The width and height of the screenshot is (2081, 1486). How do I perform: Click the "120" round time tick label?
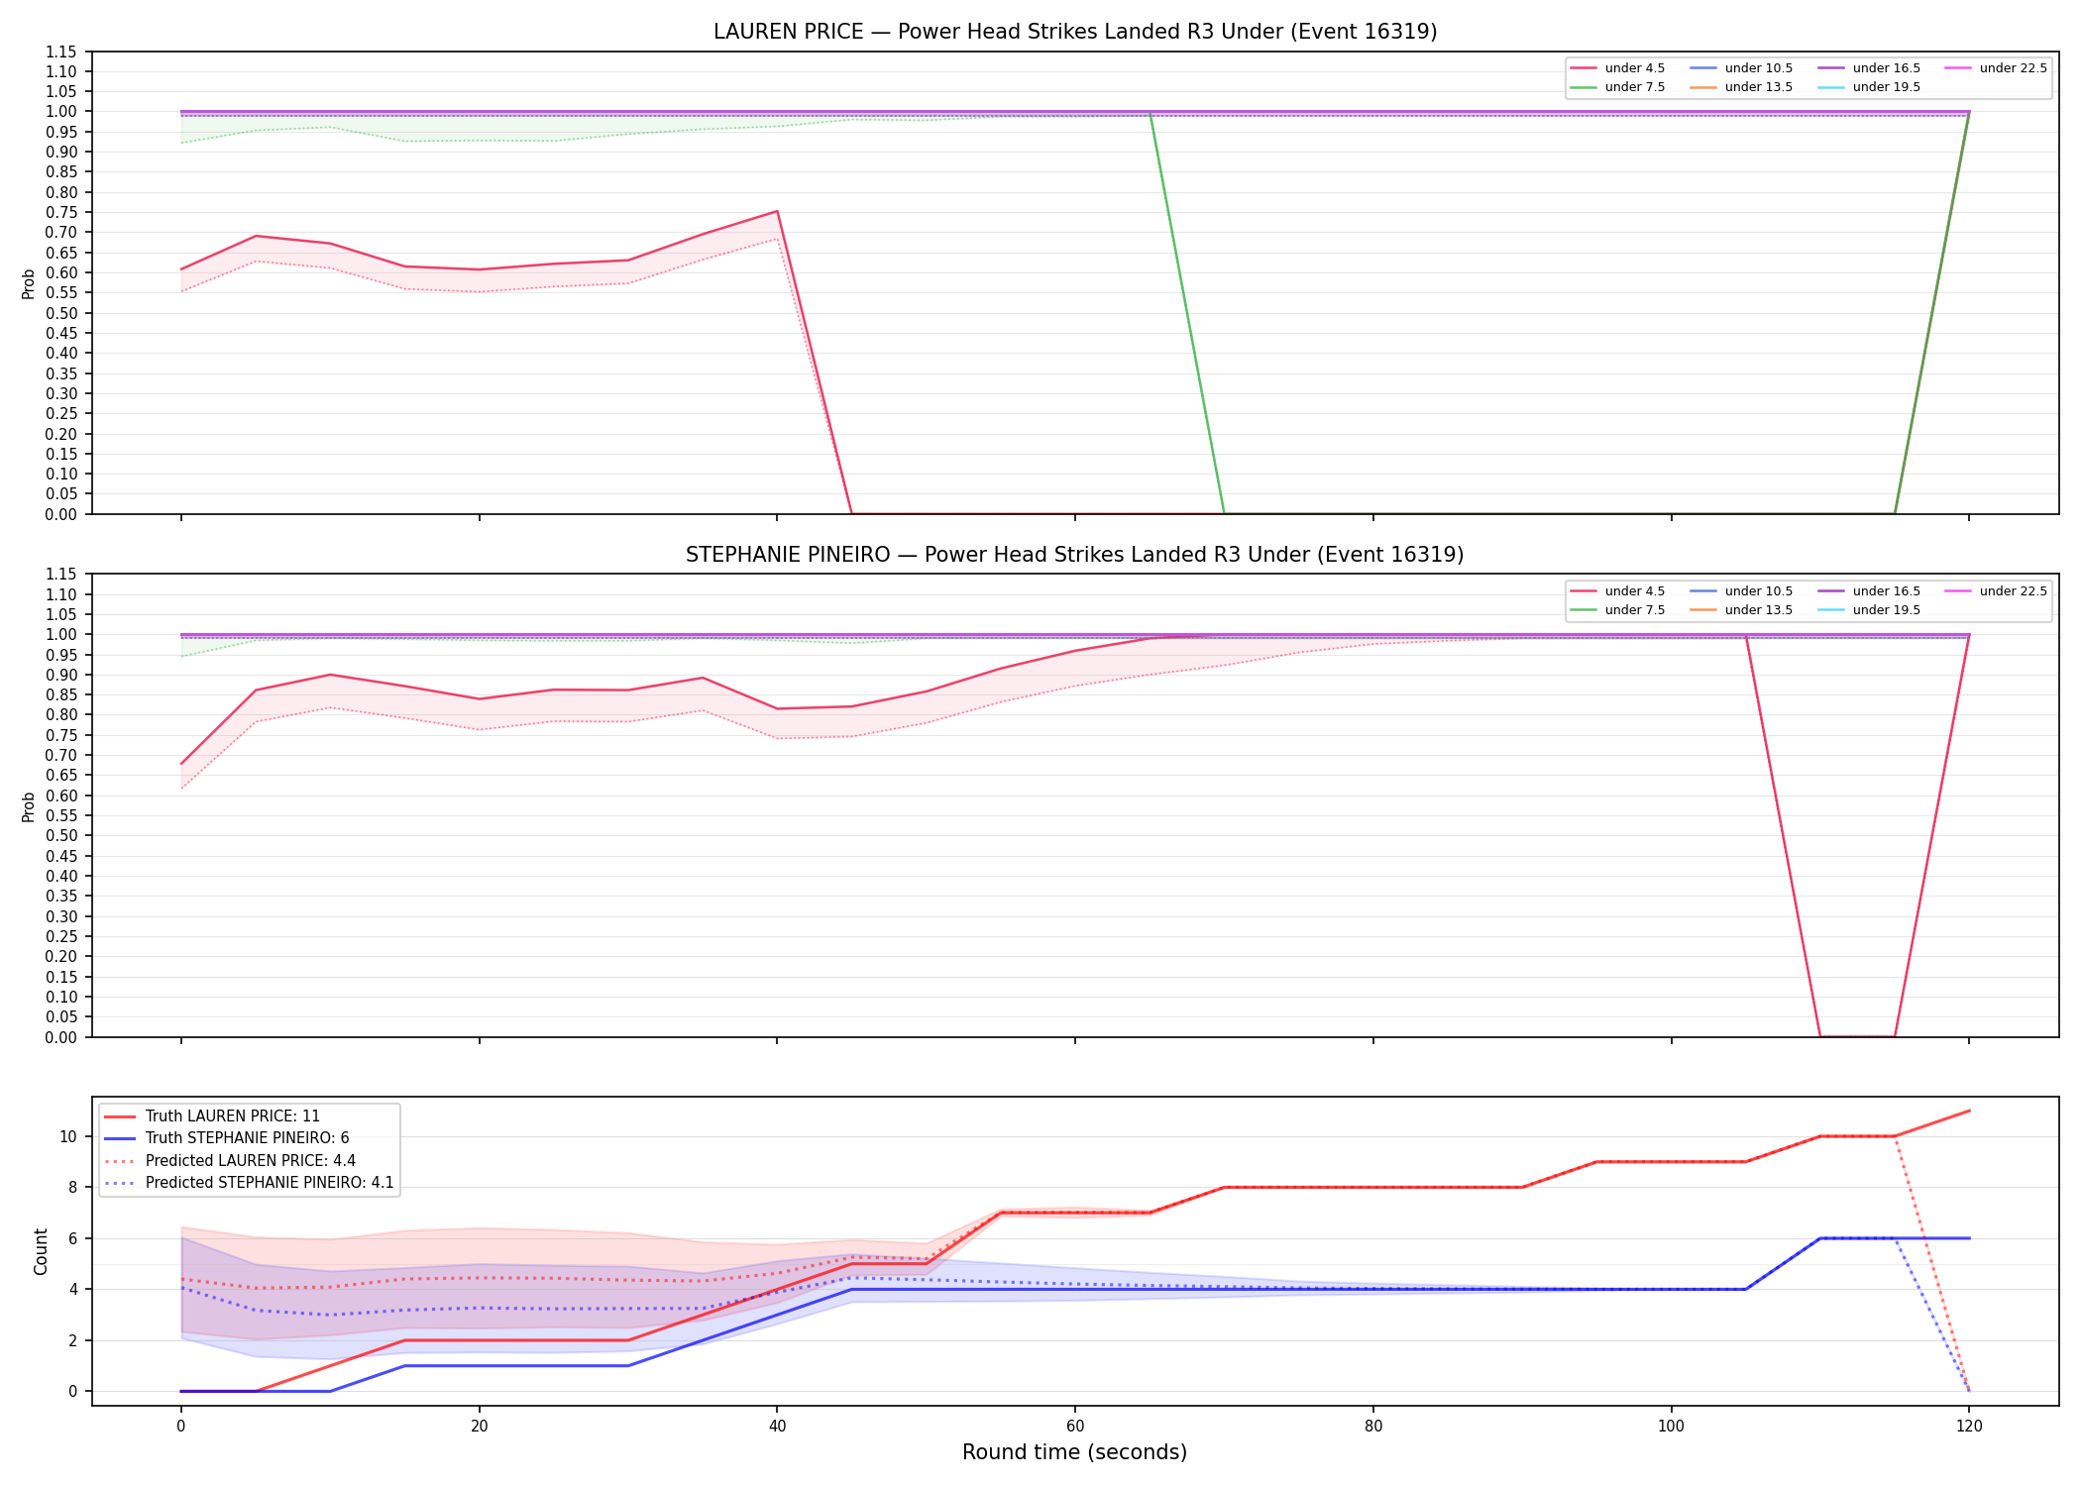[x=1969, y=1427]
